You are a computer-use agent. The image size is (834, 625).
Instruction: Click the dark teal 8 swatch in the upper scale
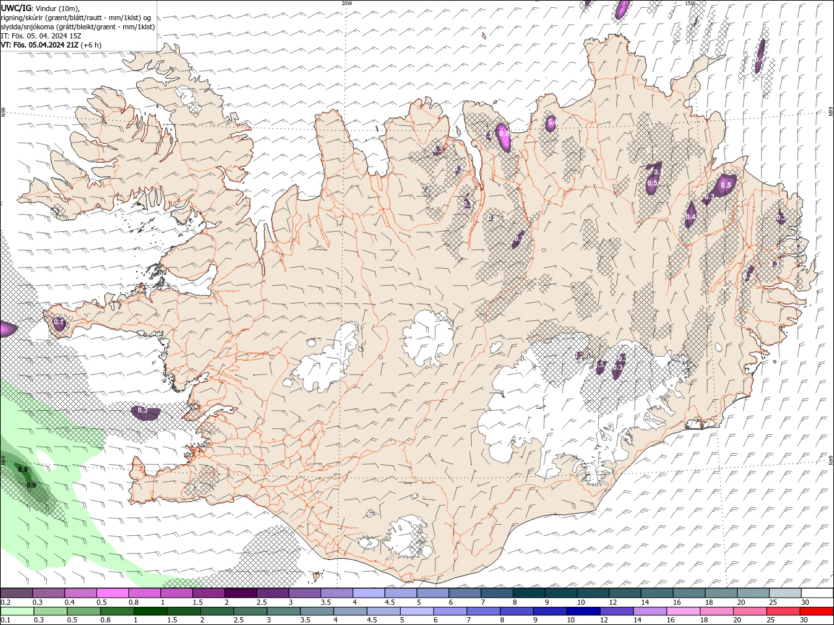pos(528,593)
